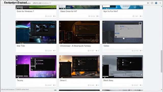Click the 'Nyx Vs For Win7' title
This screenshot has width=163, height=92.
(x=111, y=11)
